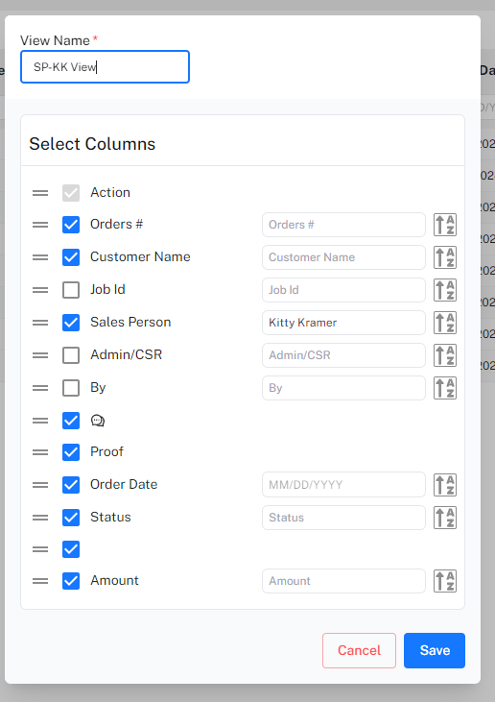Click drag handle icon for Customer Name row
Image resolution: width=495 pixels, height=702 pixels.
point(40,257)
